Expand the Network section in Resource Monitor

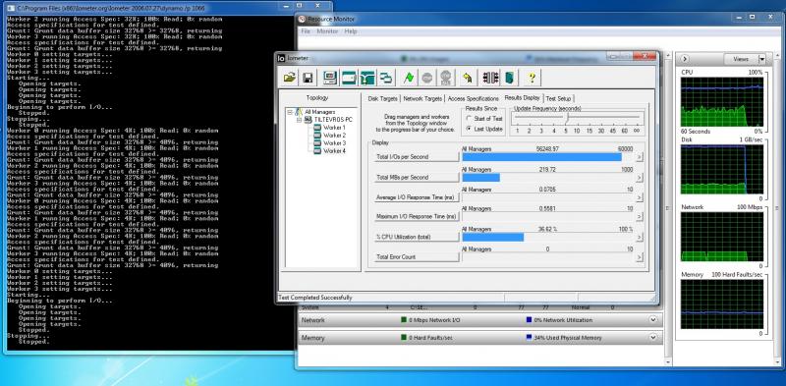[x=652, y=320]
